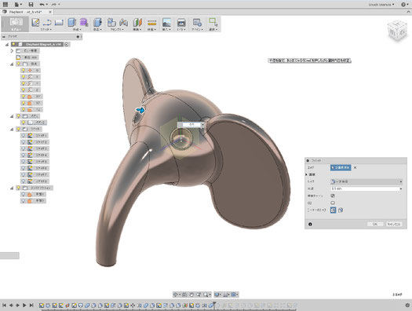Open the Viewports layout icon
Image resolution: width=412 pixels, height=311 pixels.
click(234, 295)
